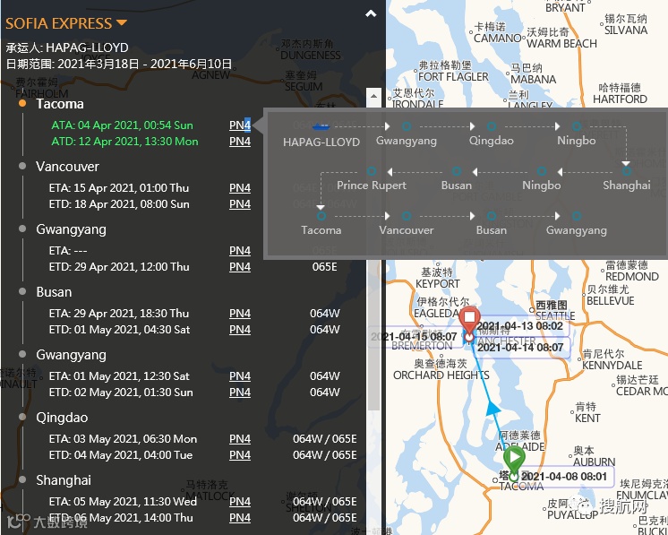Click the first Gwangyang stop circle in route popup
This screenshot has width=668, height=535.
406,126
